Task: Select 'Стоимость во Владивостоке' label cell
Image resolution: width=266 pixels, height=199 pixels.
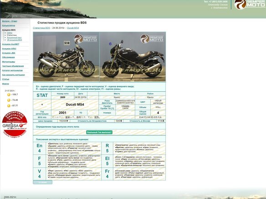Action: (x=92, y=121)
